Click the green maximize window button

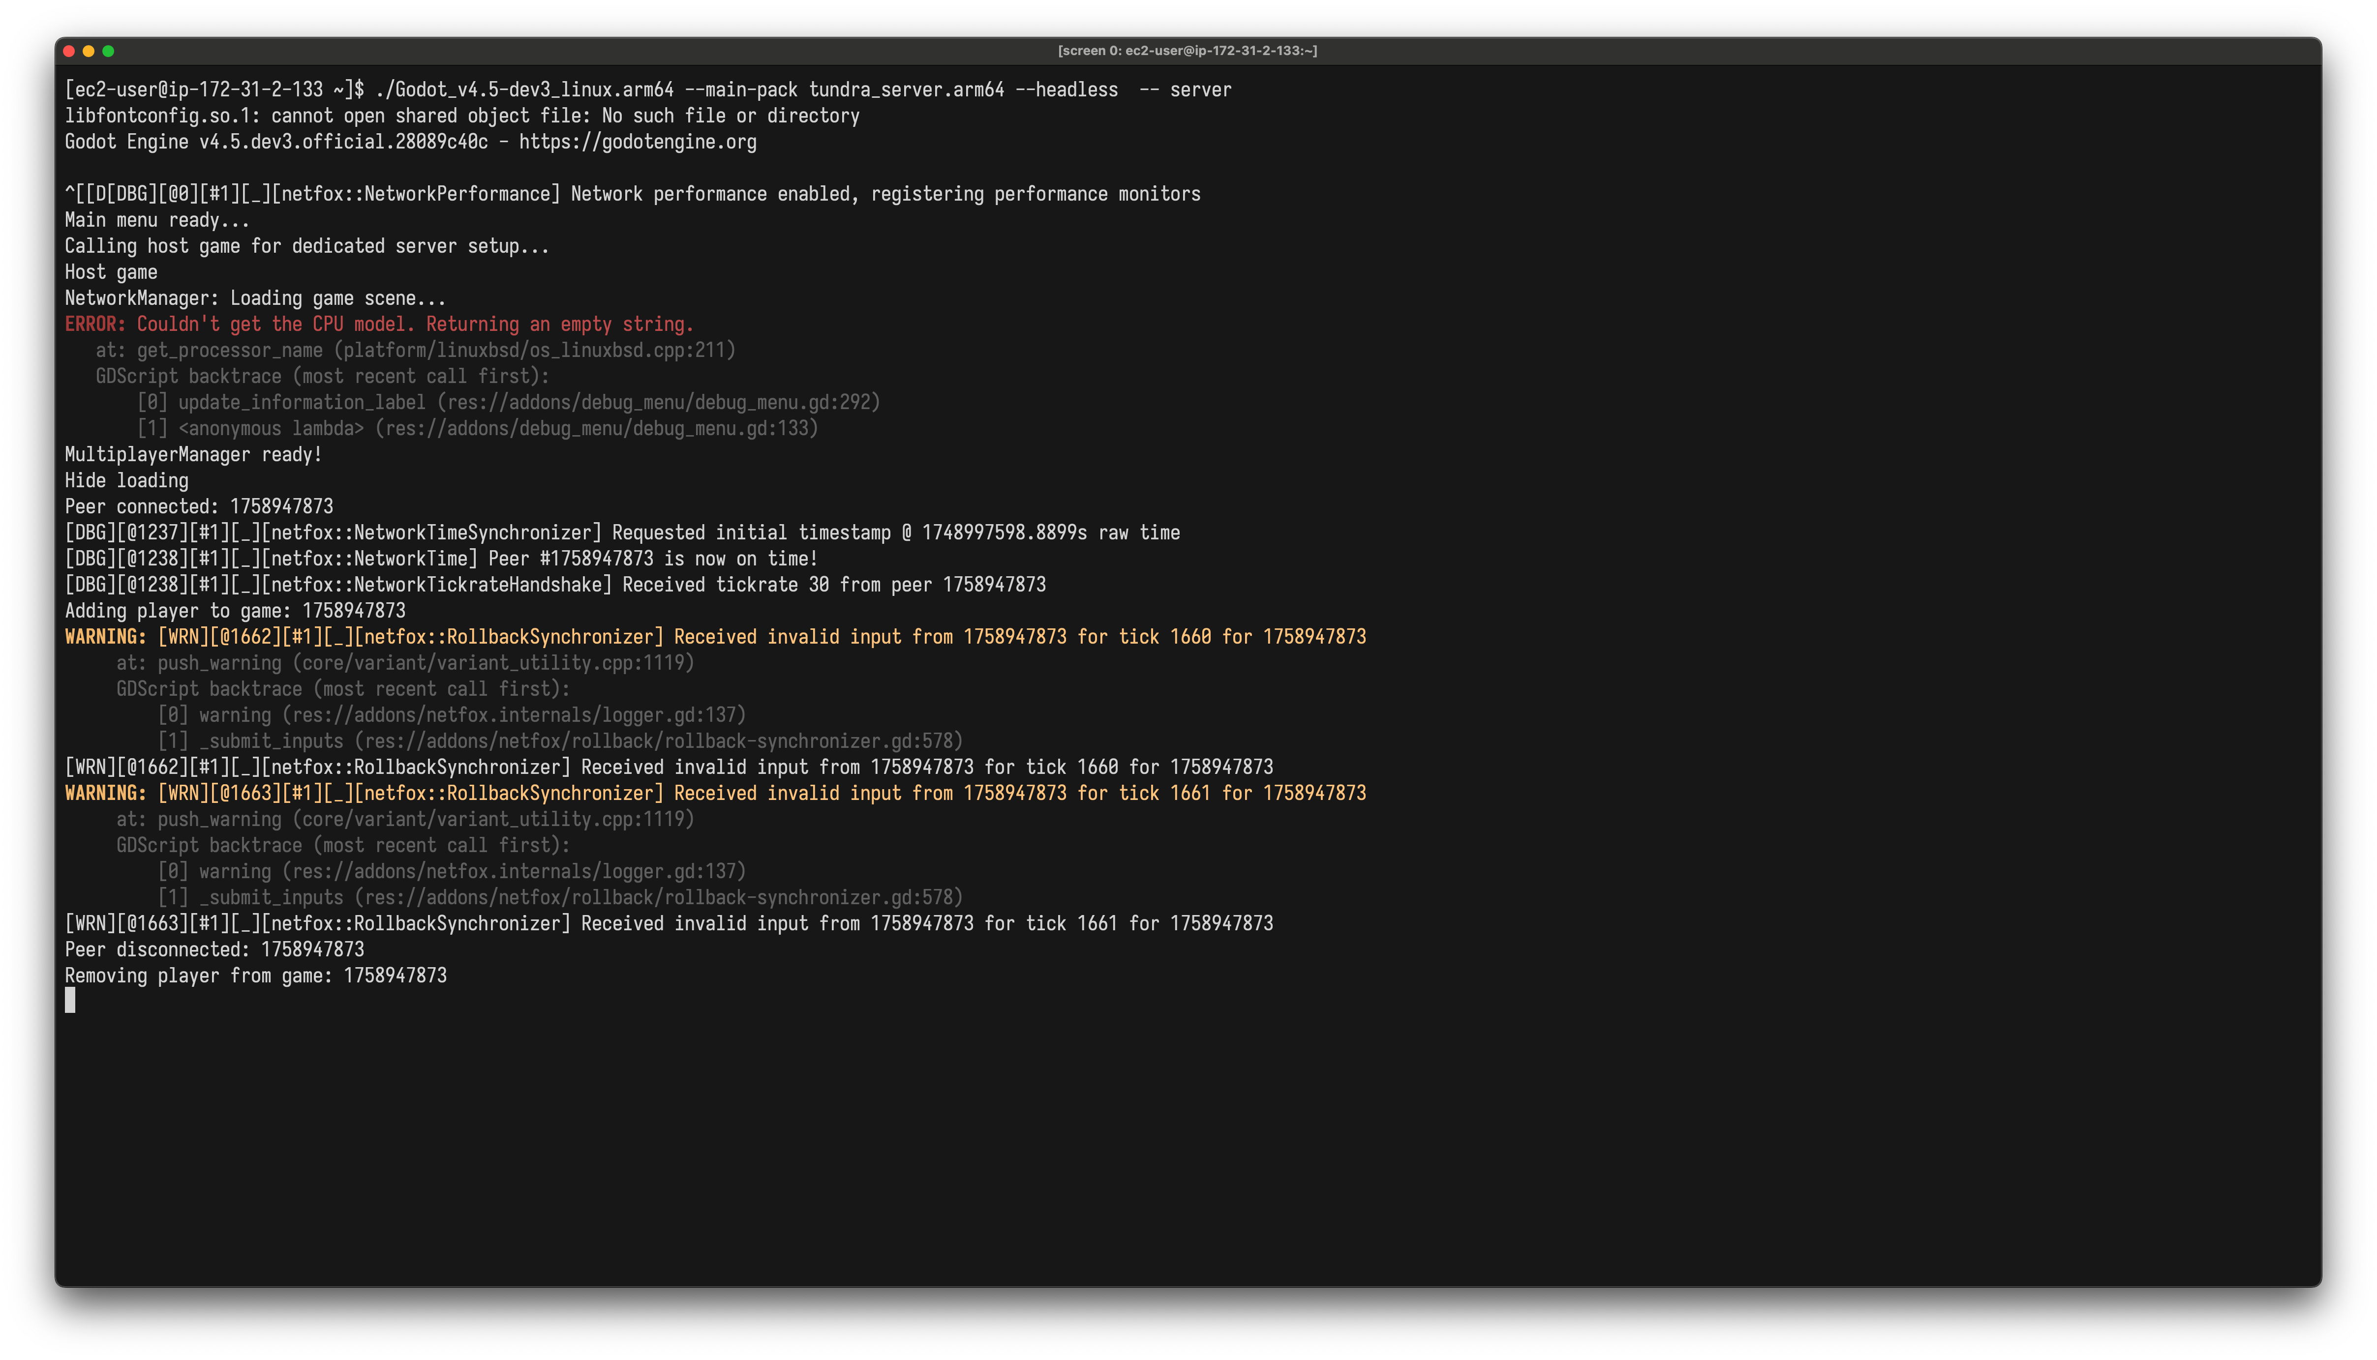108,51
